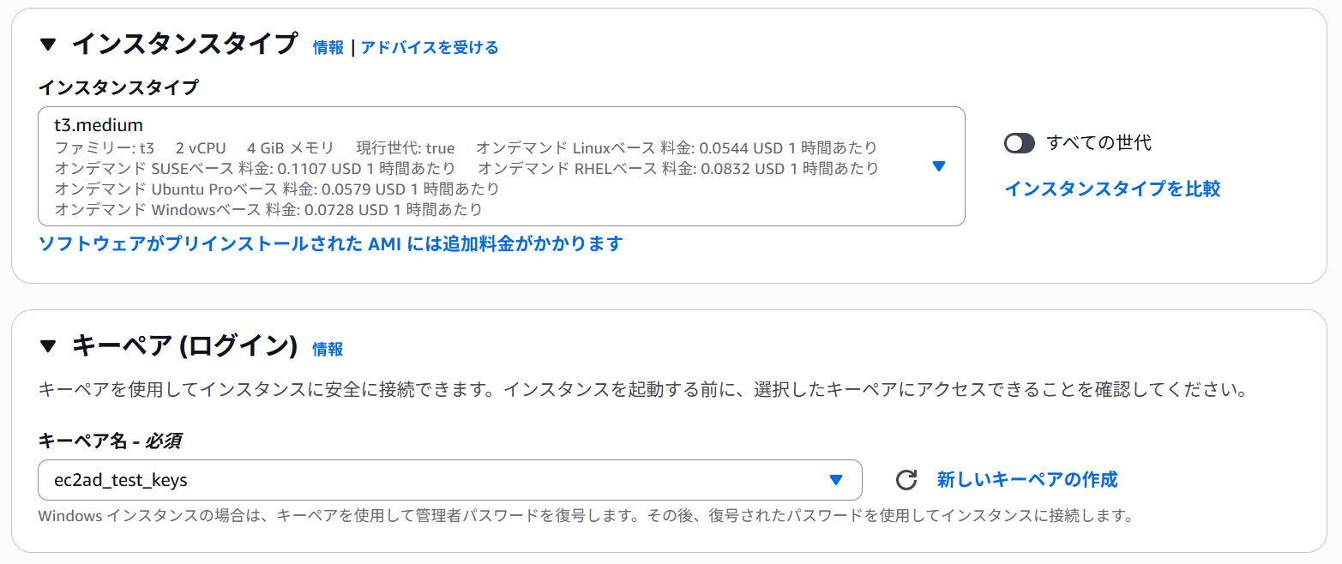
Task: Open the インスタンスタイプを比較 link
Action: click(x=1112, y=189)
